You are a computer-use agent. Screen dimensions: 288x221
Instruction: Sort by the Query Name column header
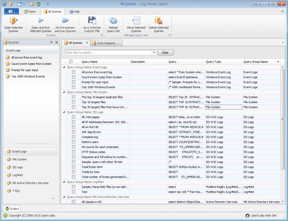tap(105, 62)
